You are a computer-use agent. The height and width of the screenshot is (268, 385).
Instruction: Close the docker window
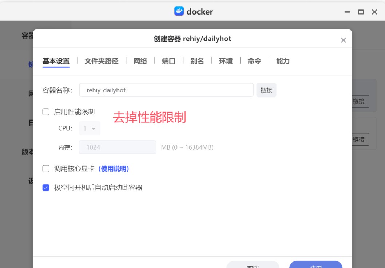[374, 12]
